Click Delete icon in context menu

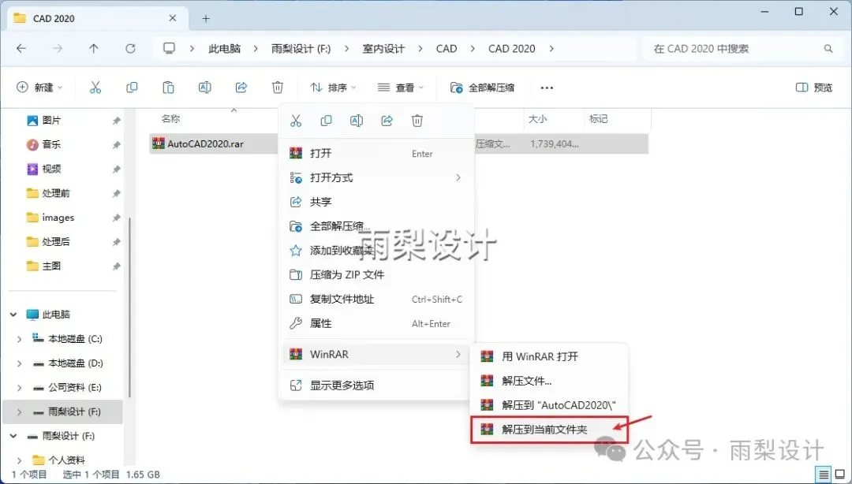click(x=417, y=121)
